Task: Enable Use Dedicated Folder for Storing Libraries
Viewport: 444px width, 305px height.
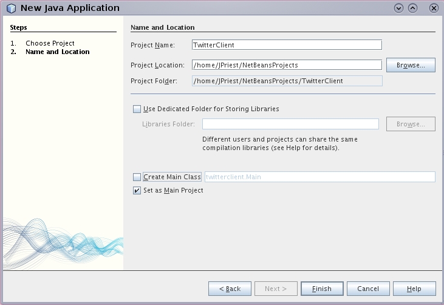Action: [x=137, y=109]
